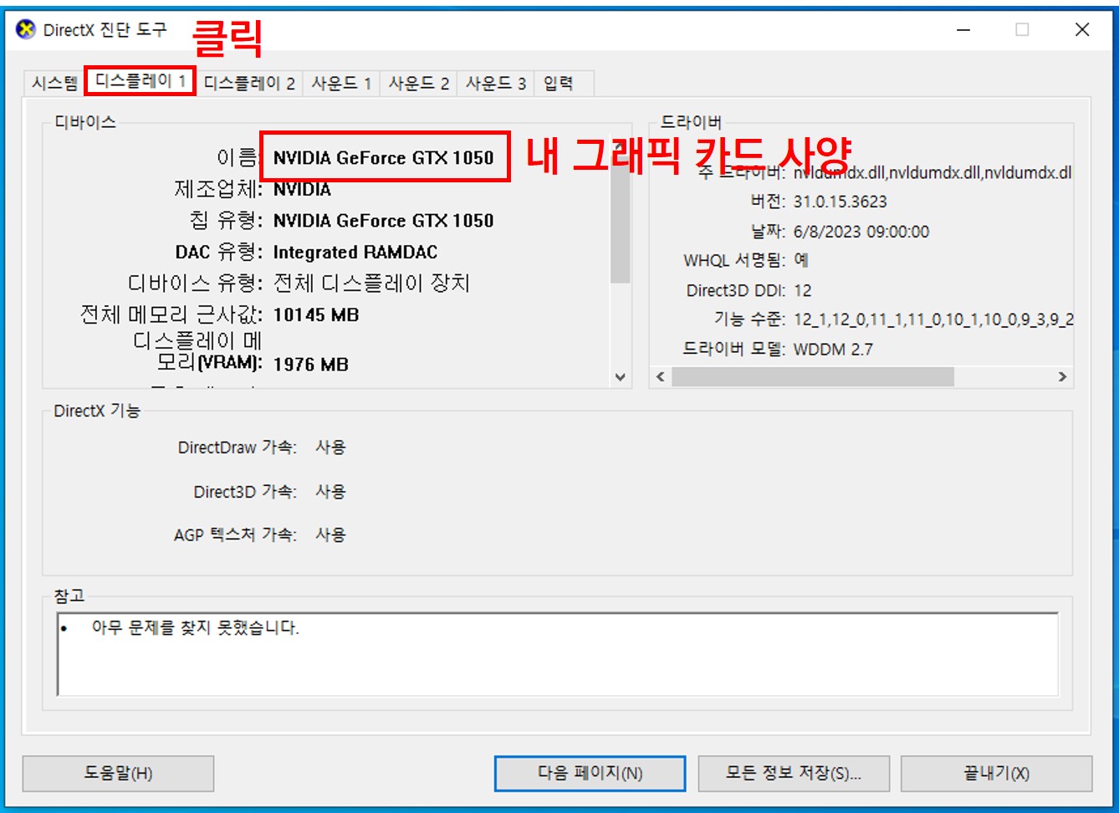This screenshot has width=1119, height=813.
Task: Click the Direct3D 가속 사용 value
Action: 330,492
